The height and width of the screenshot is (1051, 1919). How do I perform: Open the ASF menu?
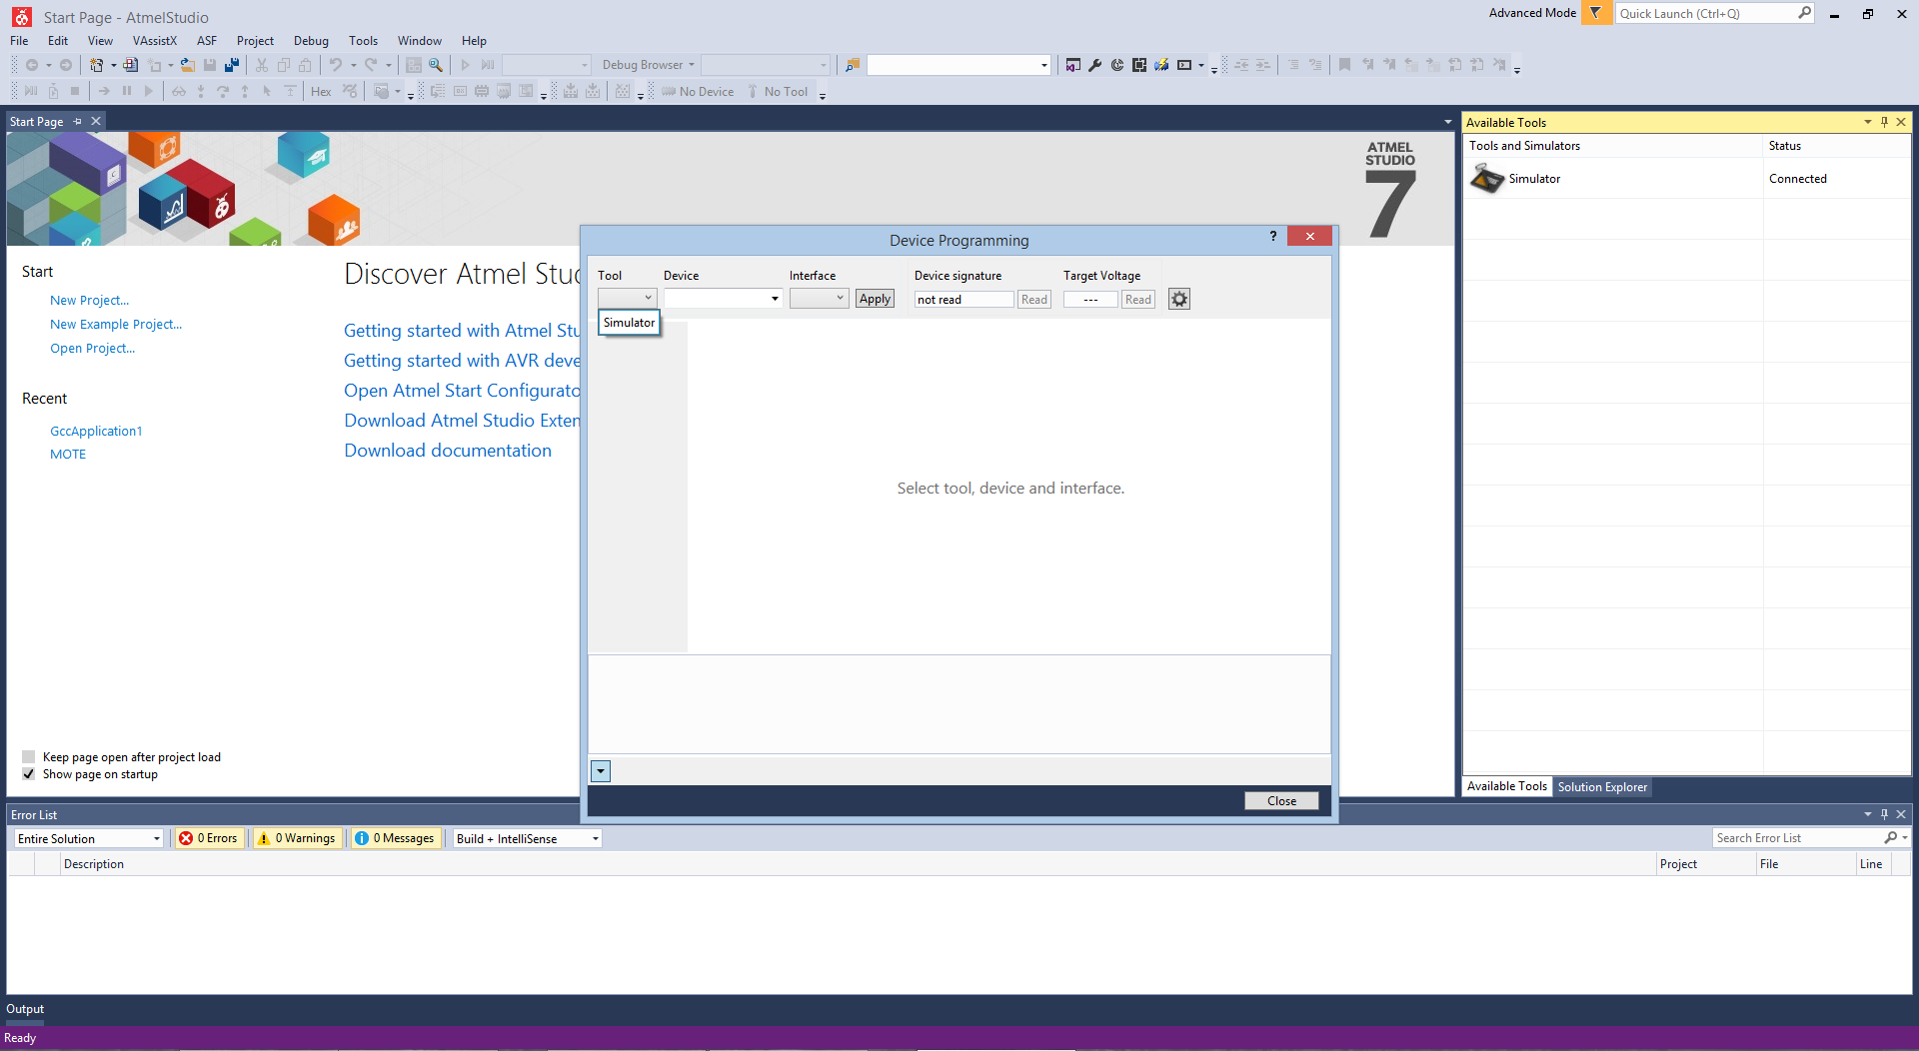point(207,41)
